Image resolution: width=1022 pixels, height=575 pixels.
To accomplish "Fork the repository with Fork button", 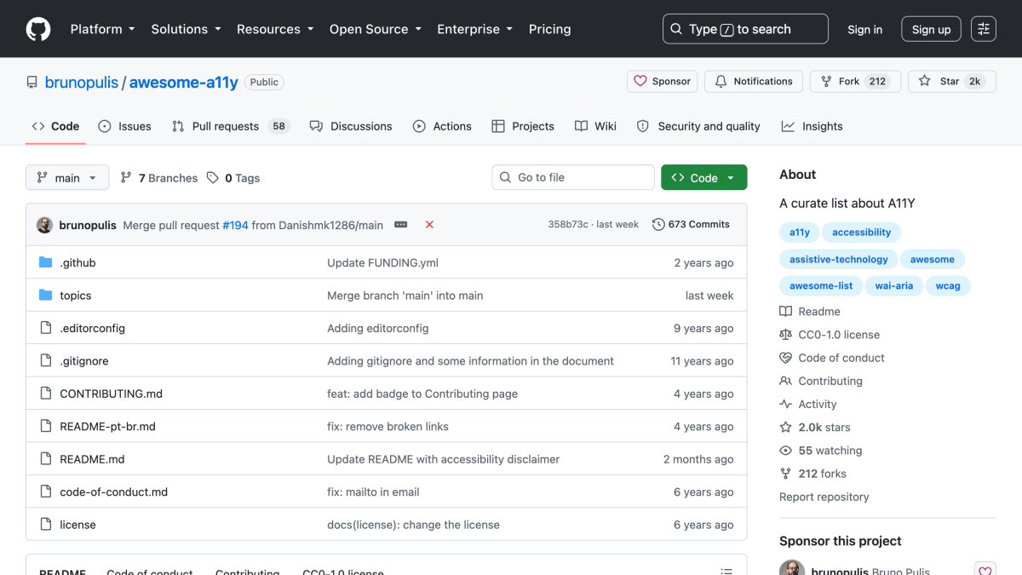I will [855, 81].
